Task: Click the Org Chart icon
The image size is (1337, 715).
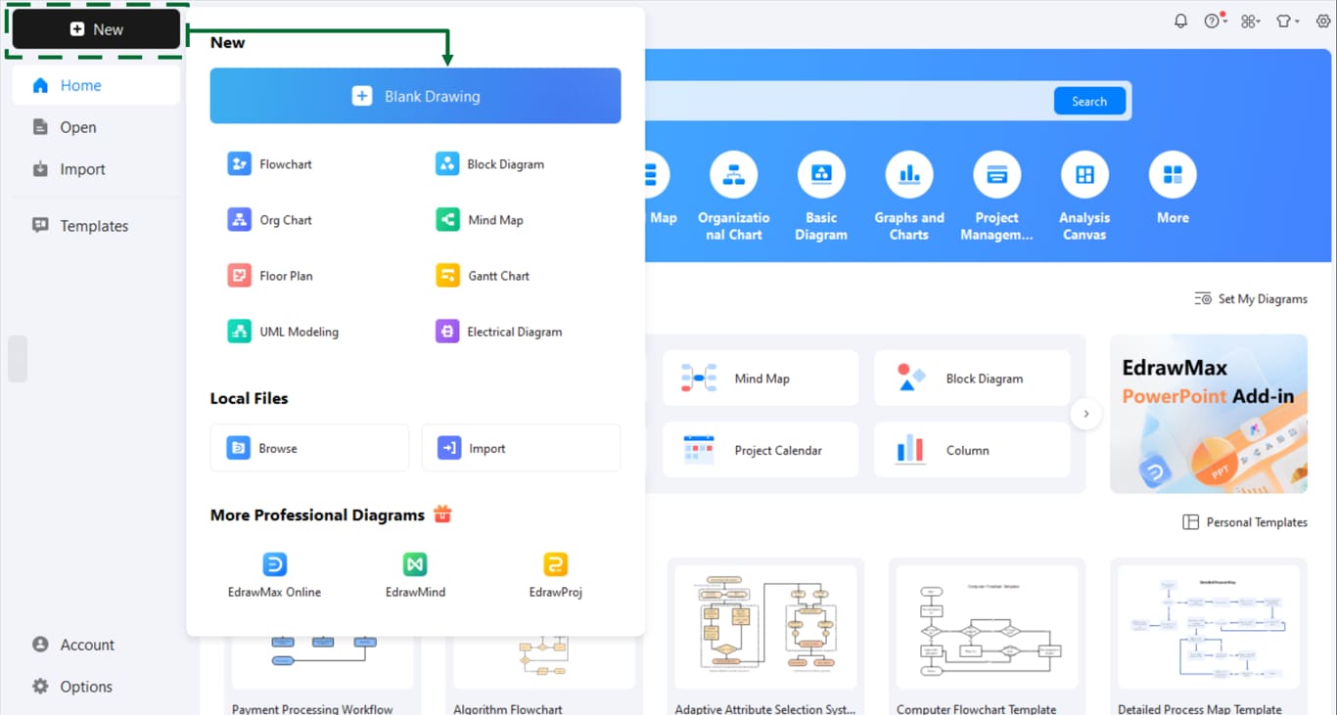Action: click(239, 220)
